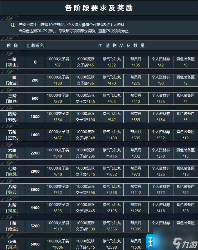Click the 江湖威名 value 500

(x=35, y=98)
